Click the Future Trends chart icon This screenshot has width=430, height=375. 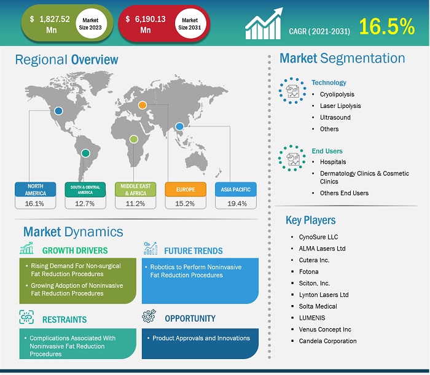tap(150, 248)
